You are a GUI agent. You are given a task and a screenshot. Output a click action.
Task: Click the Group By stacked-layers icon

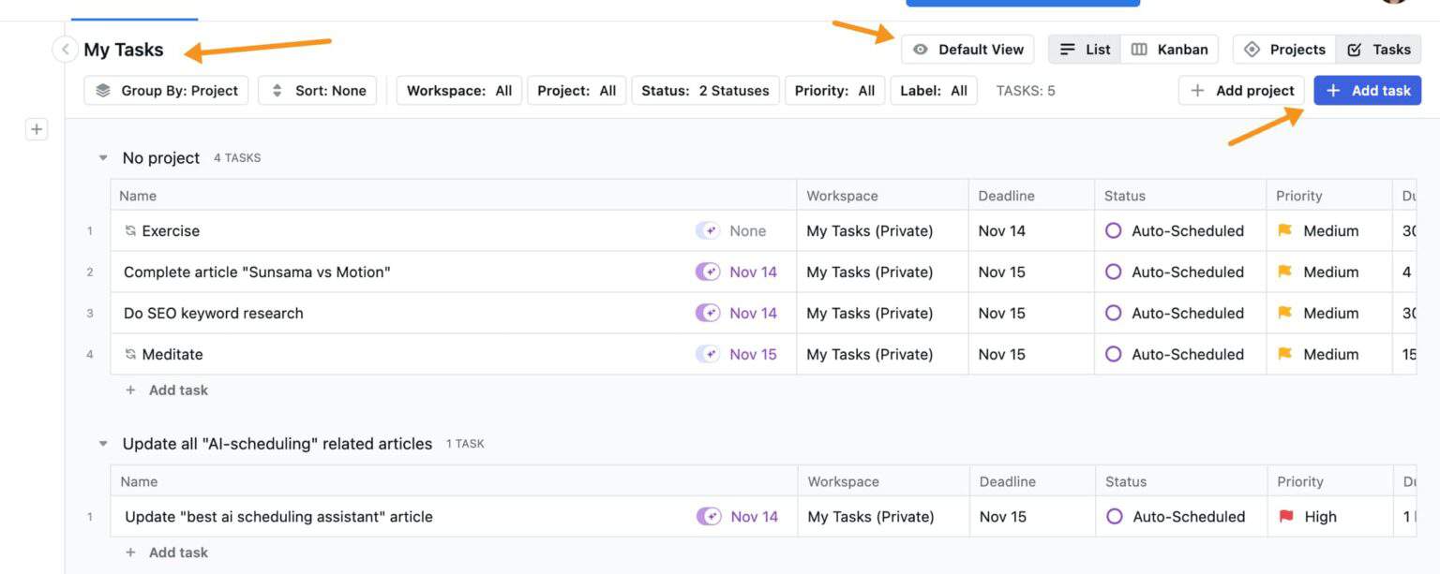coord(102,90)
